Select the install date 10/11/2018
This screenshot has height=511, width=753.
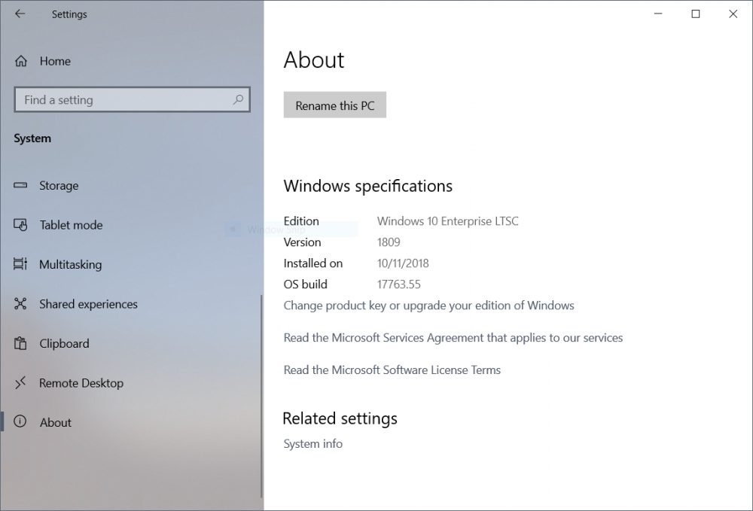[403, 263]
